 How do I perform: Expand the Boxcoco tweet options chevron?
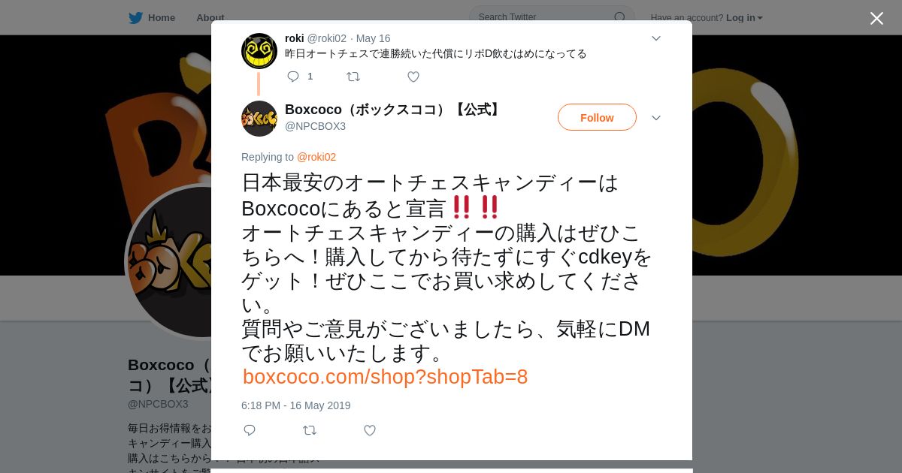pos(656,118)
